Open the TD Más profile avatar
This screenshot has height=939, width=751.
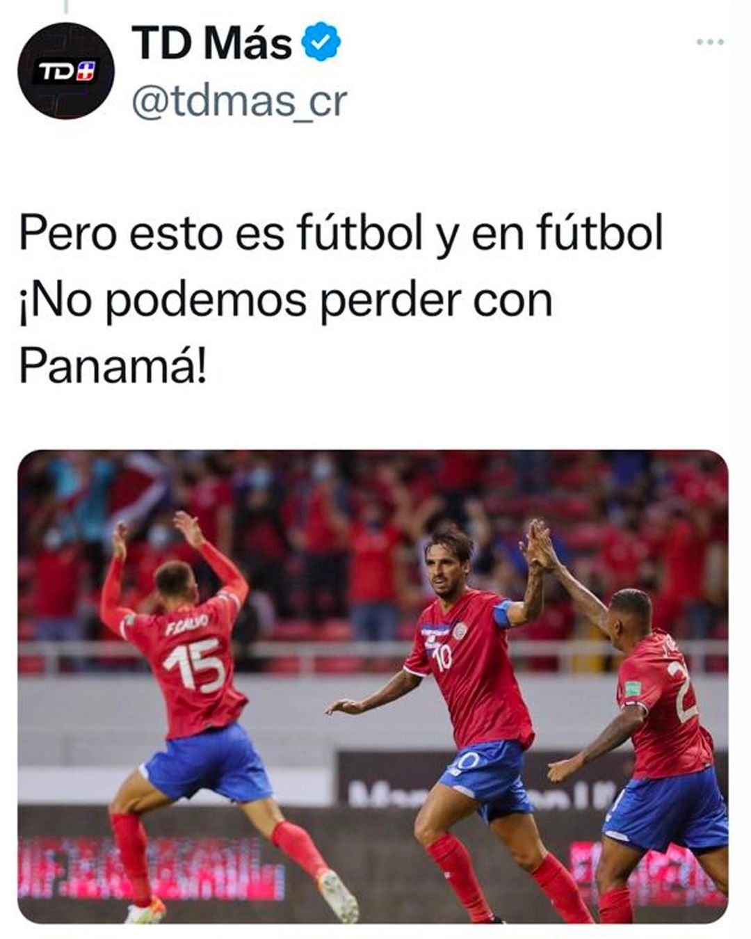click(66, 70)
